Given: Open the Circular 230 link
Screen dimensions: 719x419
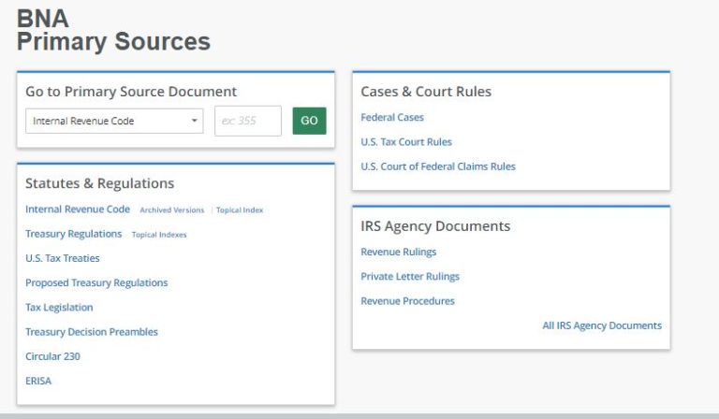Looking at the screenshot, I should click(51, 356).
